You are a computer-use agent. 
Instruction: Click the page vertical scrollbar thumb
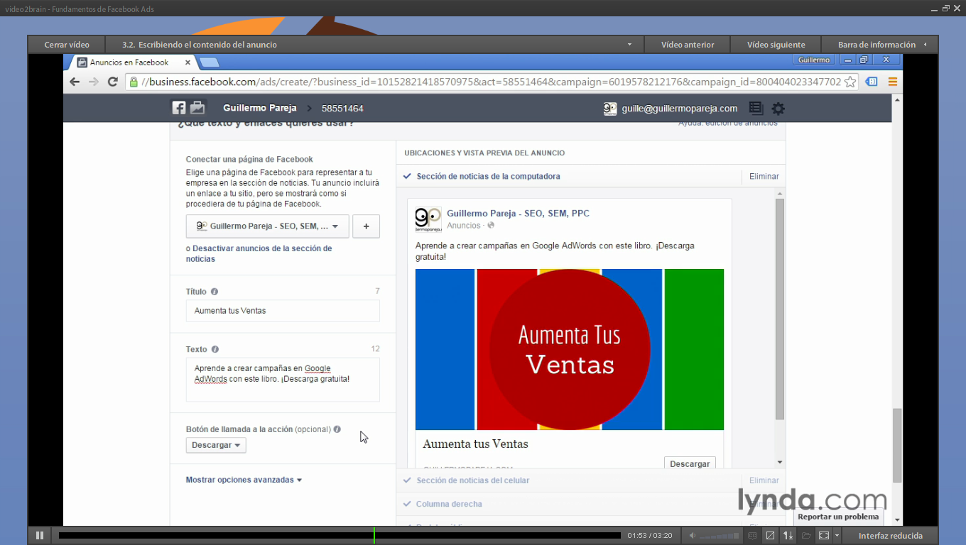coord(897,445)
